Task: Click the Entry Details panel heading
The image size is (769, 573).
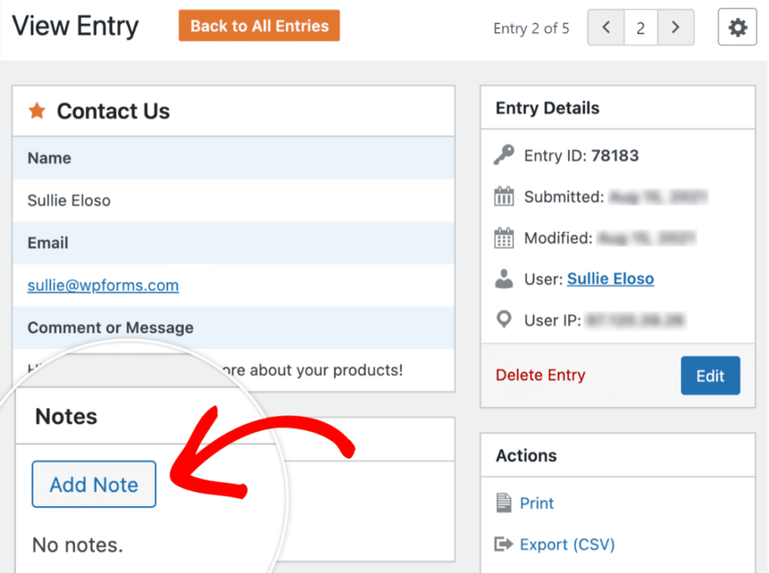Action: coord(547,108)
